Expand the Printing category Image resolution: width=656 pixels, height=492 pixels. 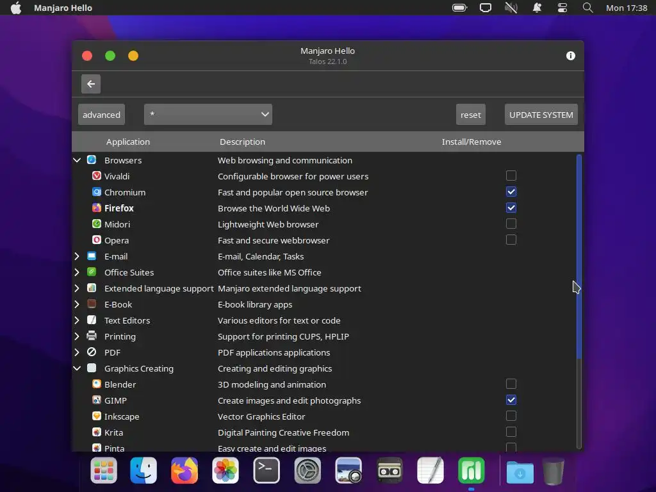[77, 336]
